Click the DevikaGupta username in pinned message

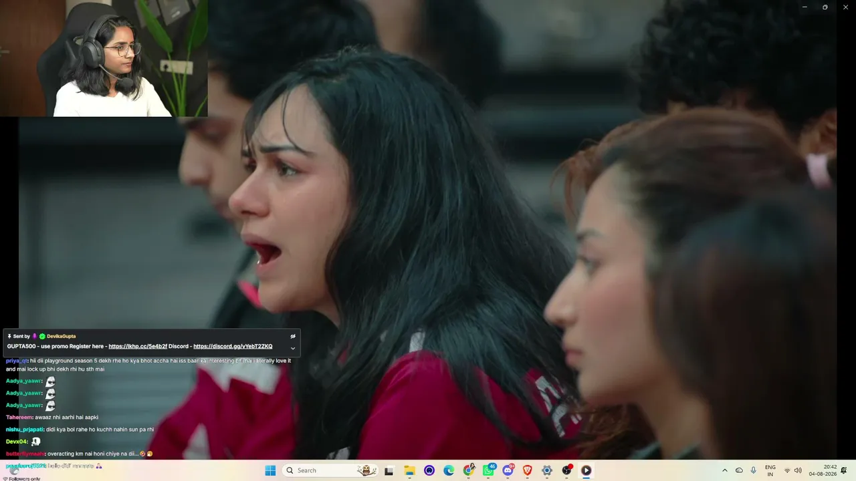pos(62,336)
